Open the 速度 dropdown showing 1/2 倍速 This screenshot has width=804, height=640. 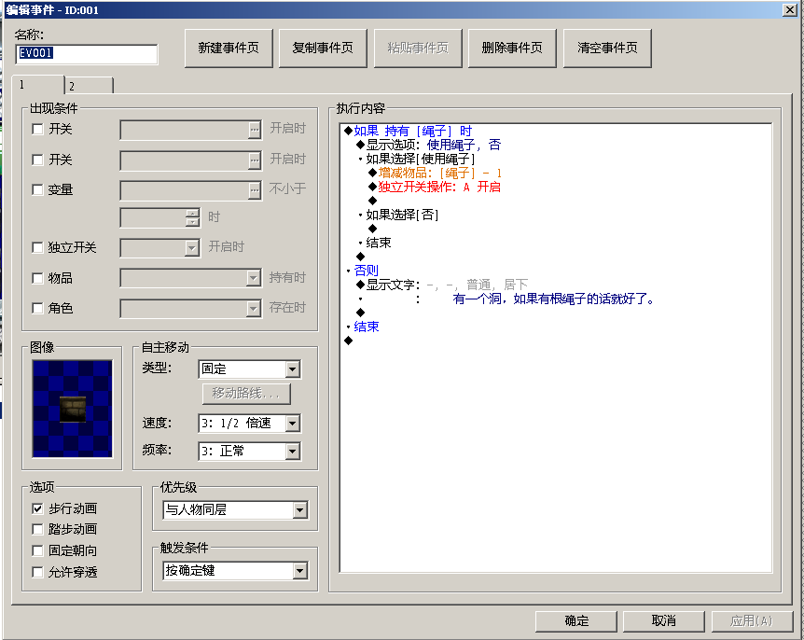(x=250, y=424)
